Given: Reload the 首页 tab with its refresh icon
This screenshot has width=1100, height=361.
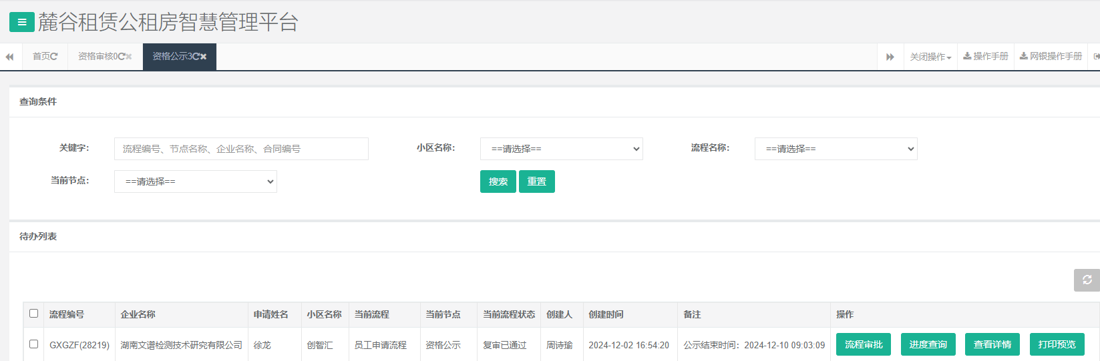Looking at the screenshot, I should coord(54,57).
